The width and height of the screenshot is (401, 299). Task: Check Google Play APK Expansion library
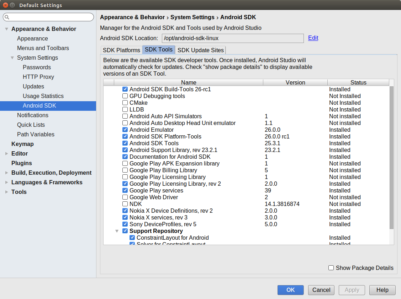[x=125, y=163]
